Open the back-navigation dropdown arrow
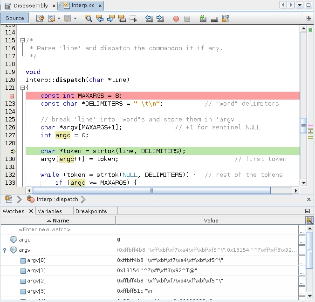This screenshot has width=315, height=302. [59, 19]
